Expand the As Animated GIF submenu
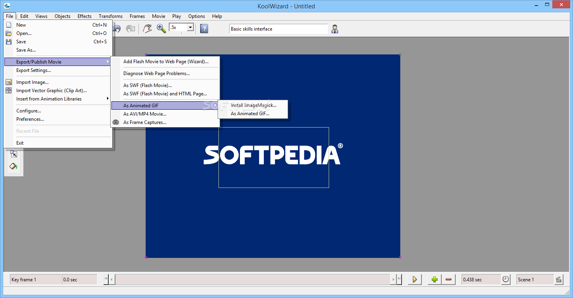This screenshot has width=573, height=298. coord(165,106)
